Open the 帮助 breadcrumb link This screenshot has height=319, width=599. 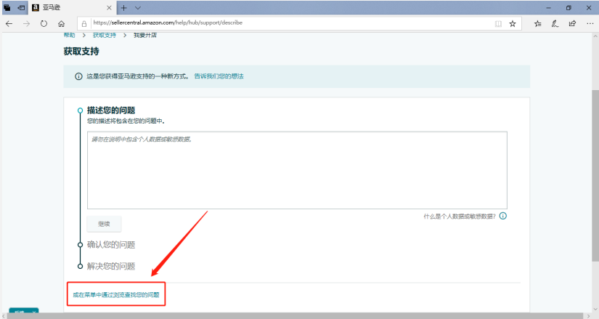pyautogui.click(x=69, y=35)
